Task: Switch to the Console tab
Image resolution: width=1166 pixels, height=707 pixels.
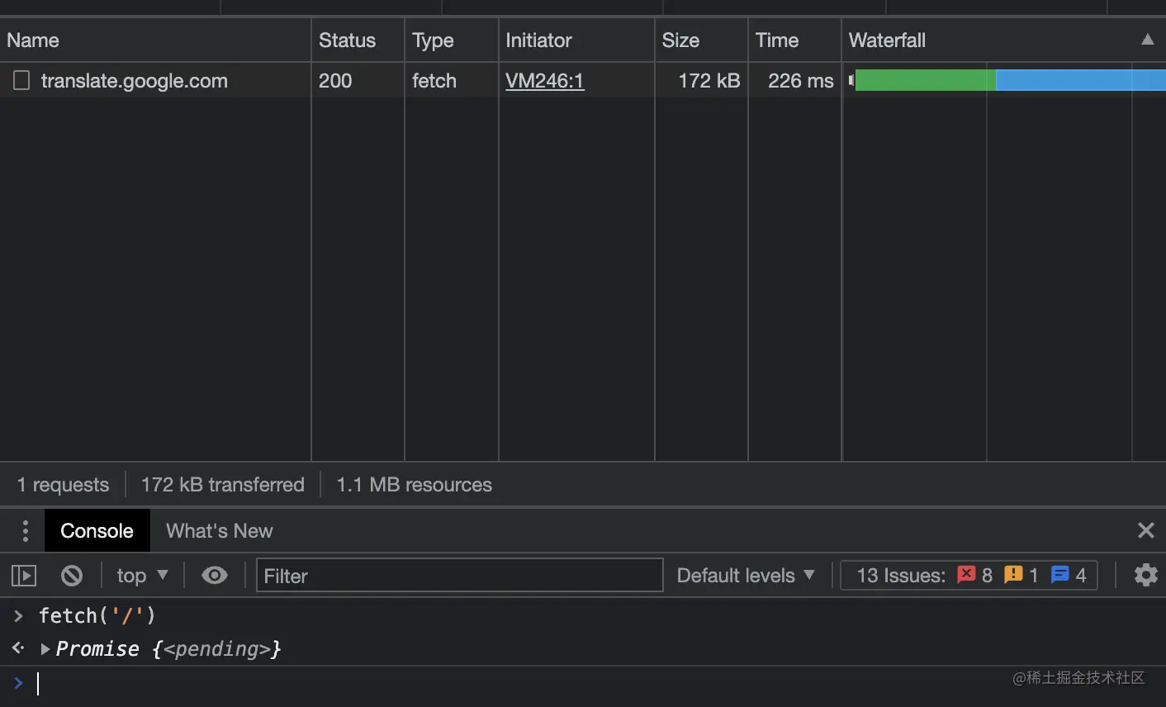Action: 97,530
